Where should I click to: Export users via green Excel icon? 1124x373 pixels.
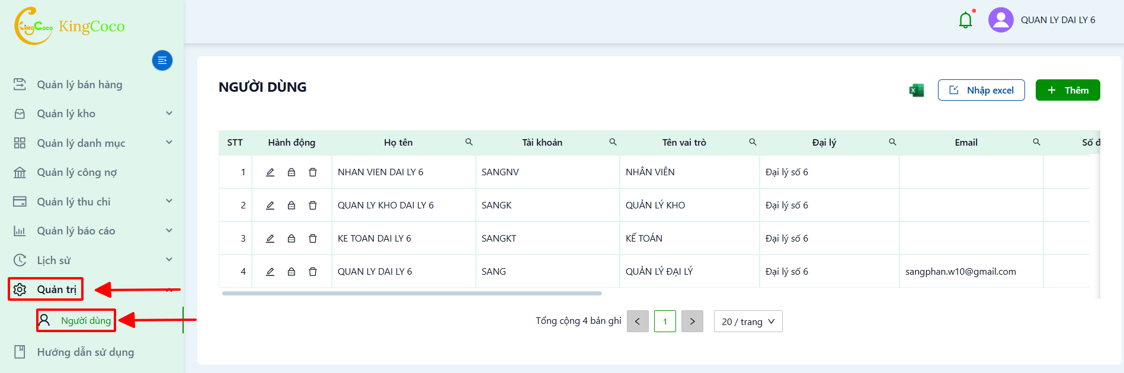pyautogui.click(x=917, y=90)
